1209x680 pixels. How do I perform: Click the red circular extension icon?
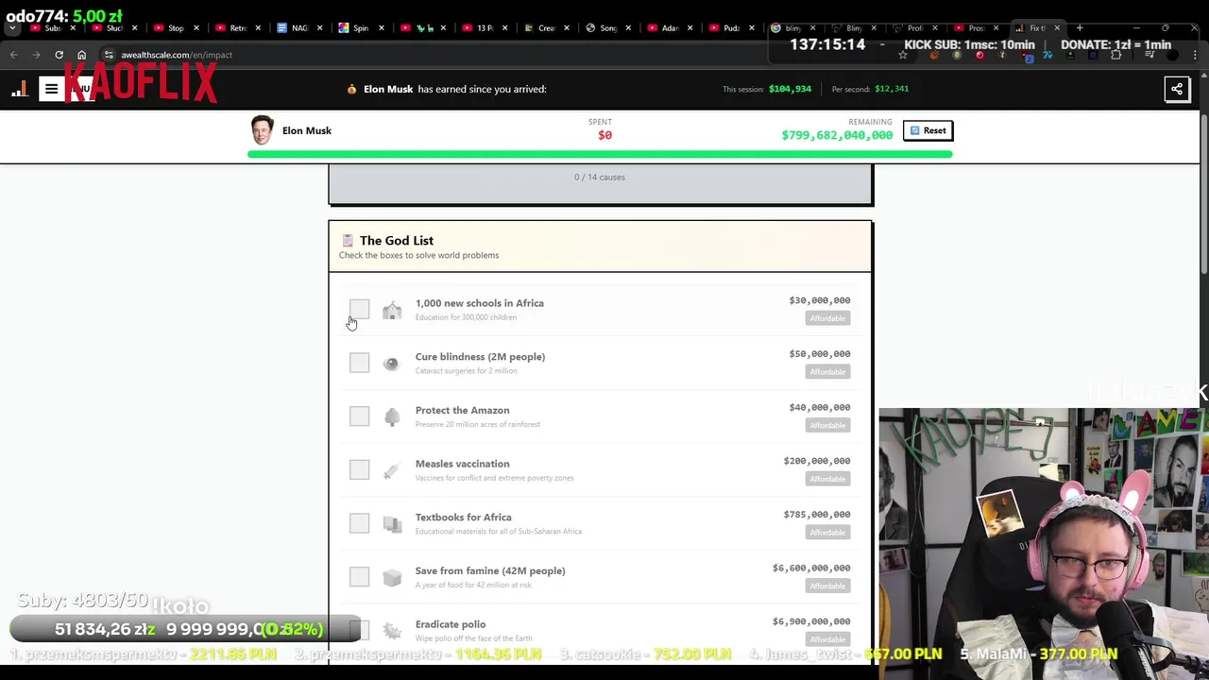tap(979, 55)
